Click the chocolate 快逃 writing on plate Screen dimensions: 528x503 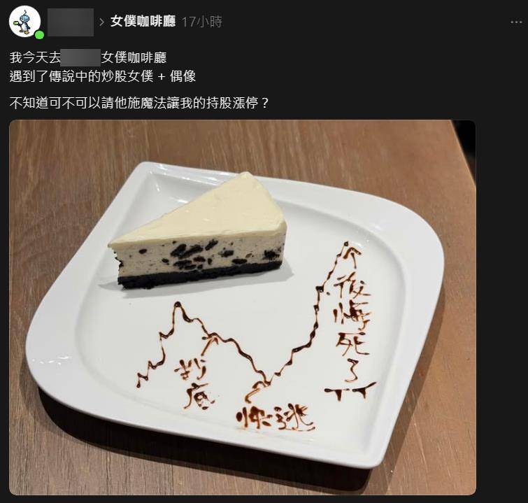point(275,418)
